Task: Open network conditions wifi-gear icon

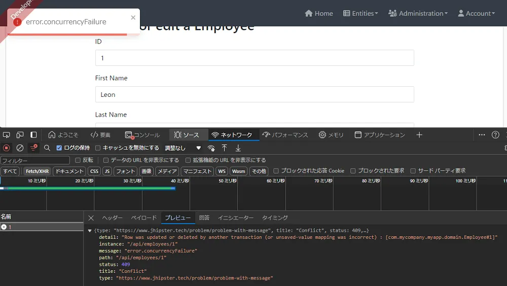Action: 211,148
